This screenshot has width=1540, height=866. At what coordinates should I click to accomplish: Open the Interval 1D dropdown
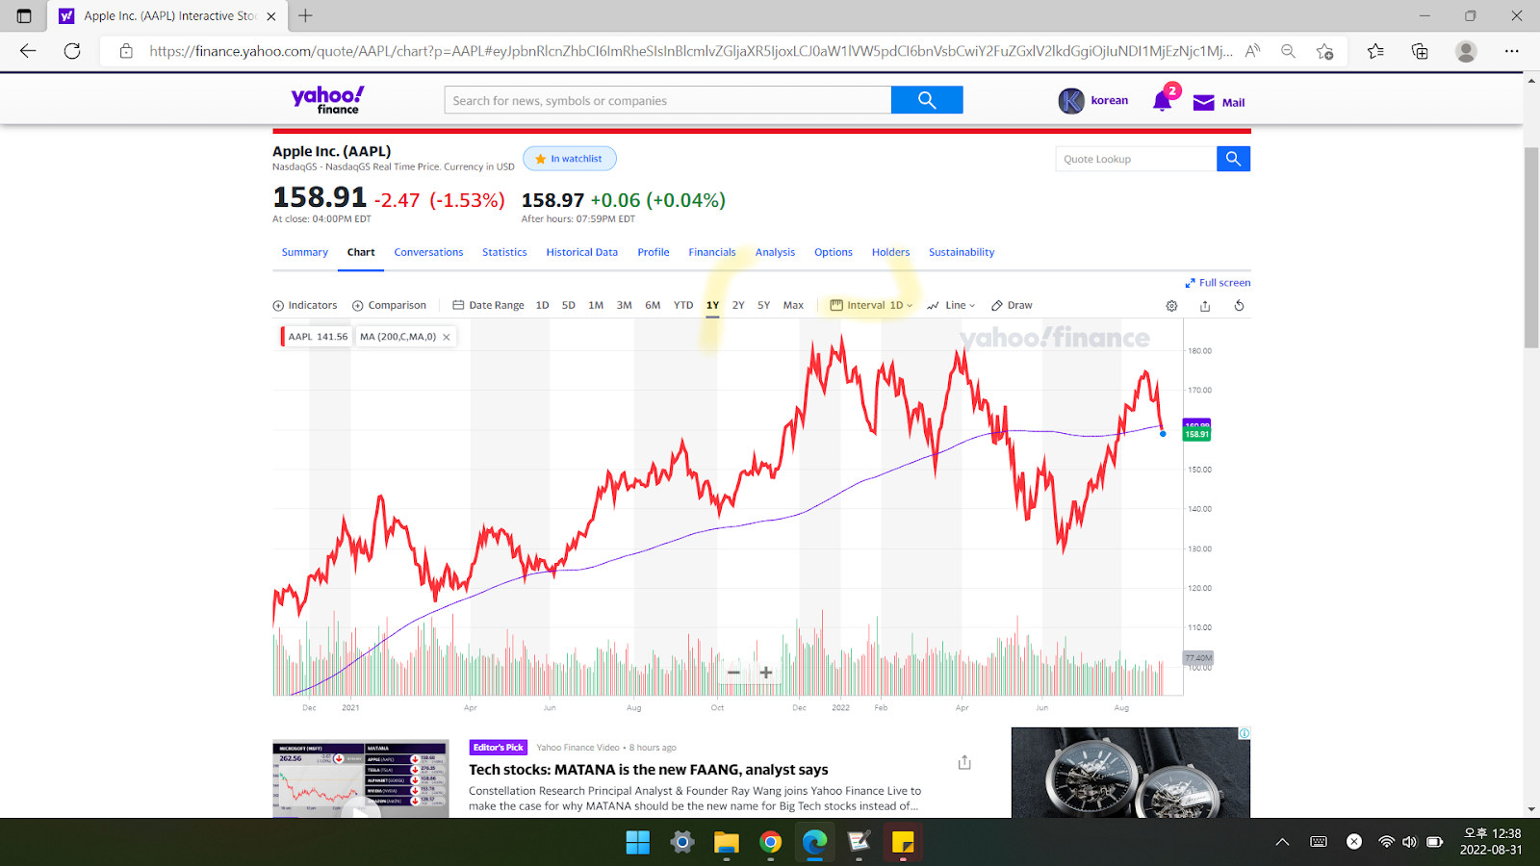pyautogui.click(x=872, y=305)
